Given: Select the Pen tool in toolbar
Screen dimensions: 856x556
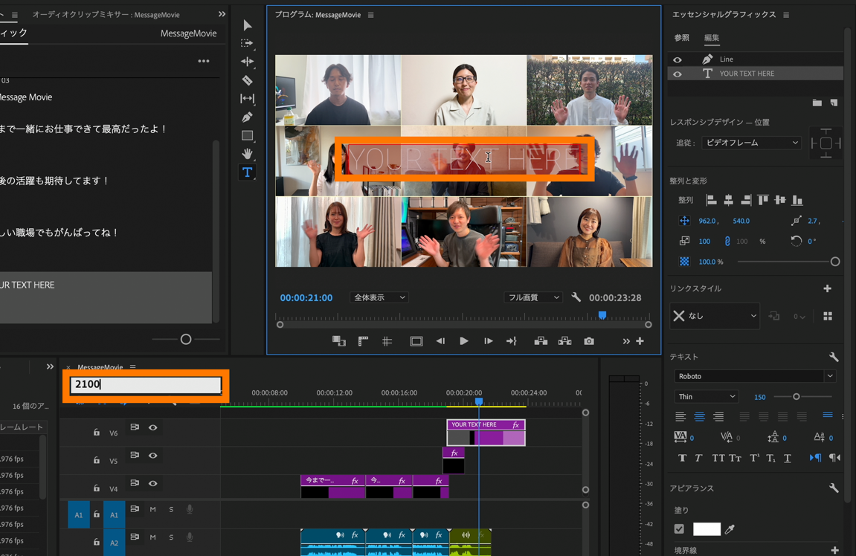Looking at the screenshot, I should coord(247,117).
